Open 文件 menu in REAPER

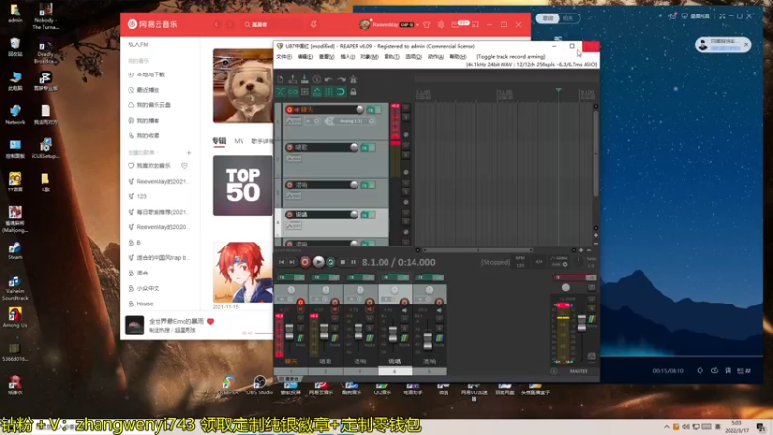point(283,57)
